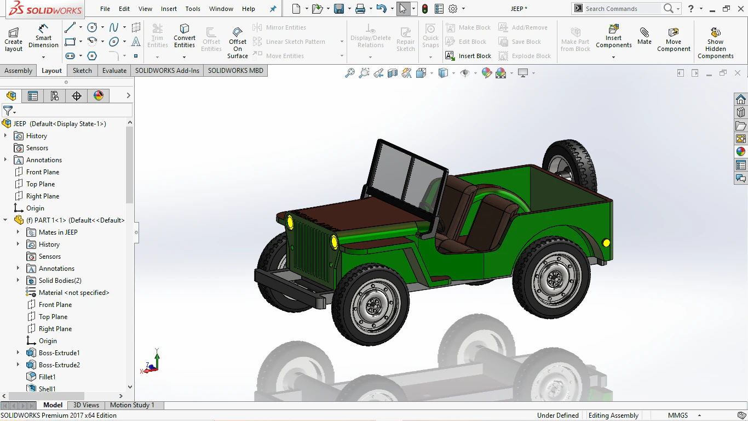Click the Undo toolbar icon

(382, 9)
